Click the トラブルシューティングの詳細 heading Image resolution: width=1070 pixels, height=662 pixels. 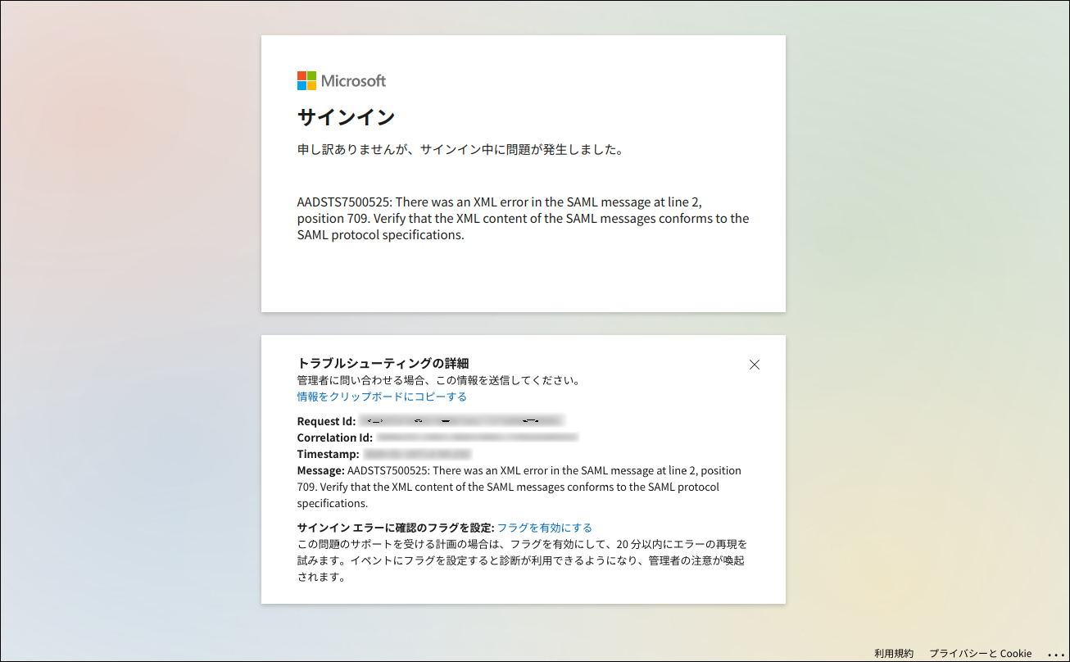[383, 363]
